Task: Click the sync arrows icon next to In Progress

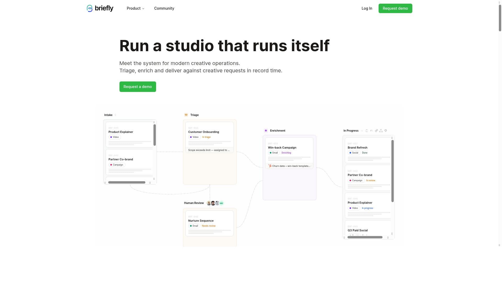Action: coord(367,131)
